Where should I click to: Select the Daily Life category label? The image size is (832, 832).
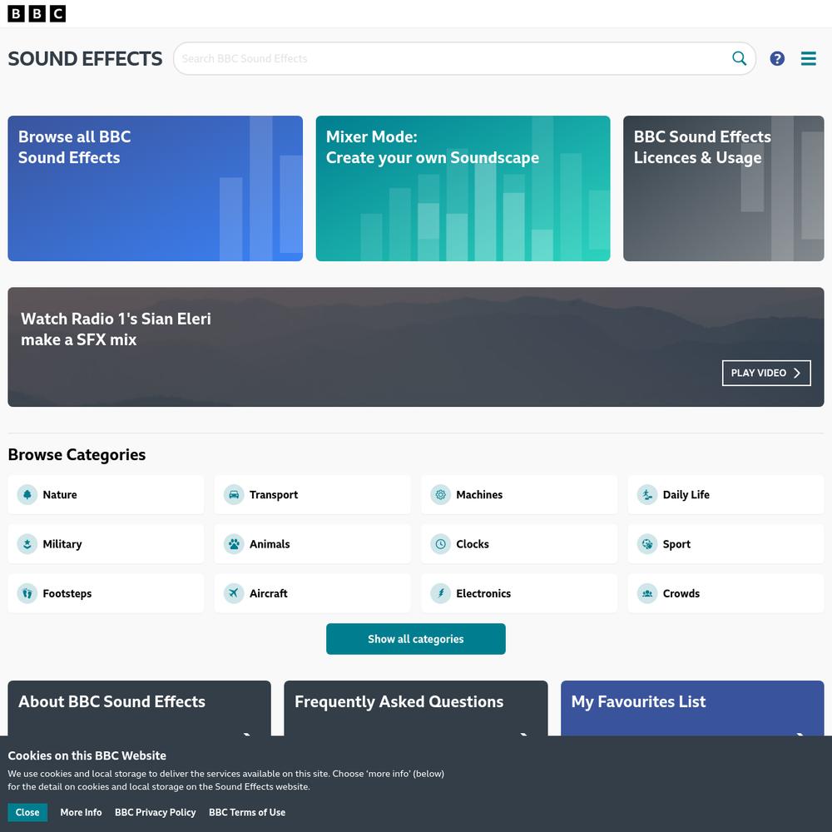point(686,494)
